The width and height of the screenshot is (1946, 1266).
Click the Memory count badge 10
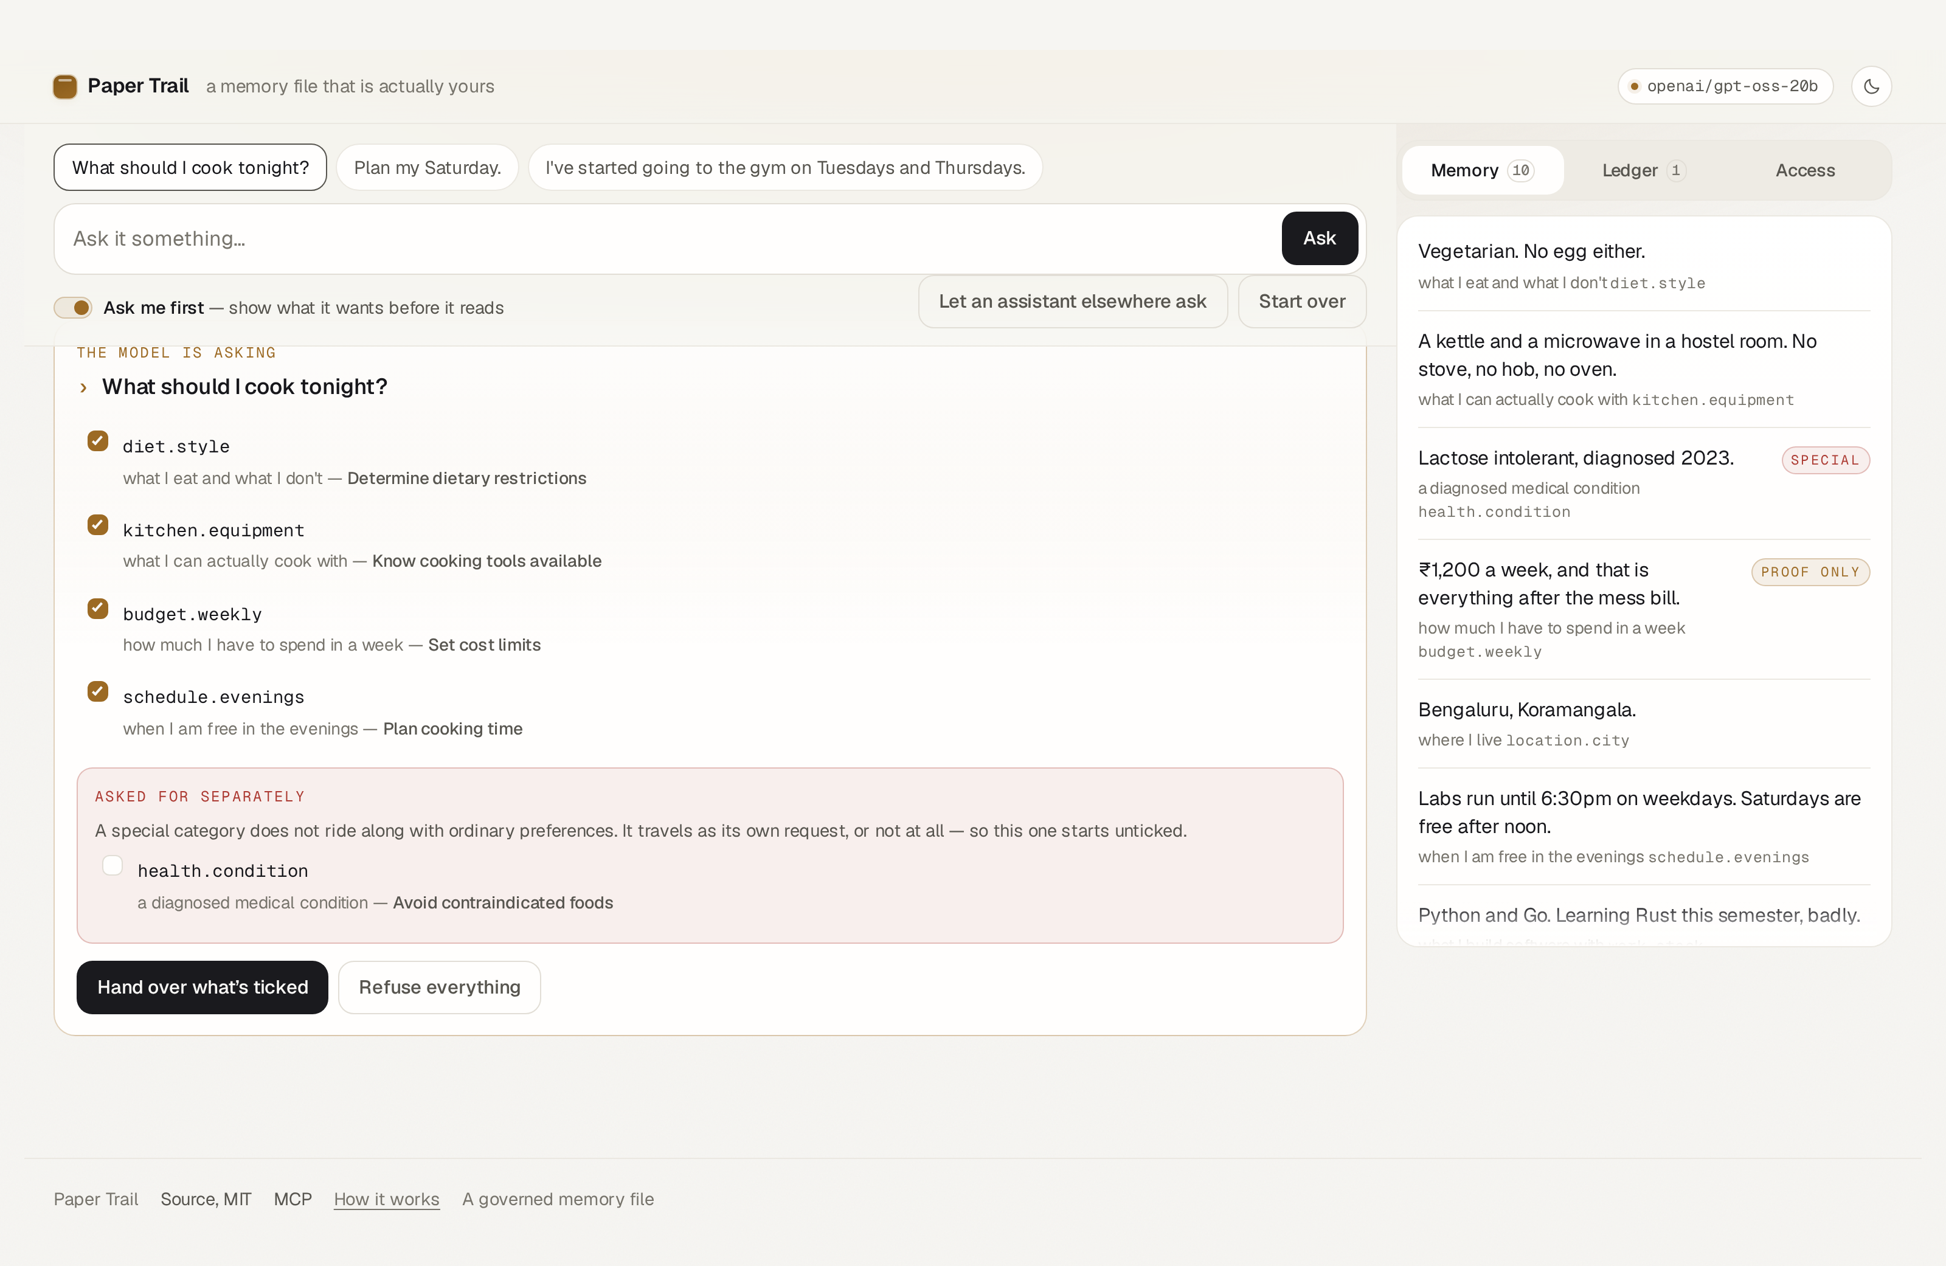pyautogui.click(x=1520, y=170)
